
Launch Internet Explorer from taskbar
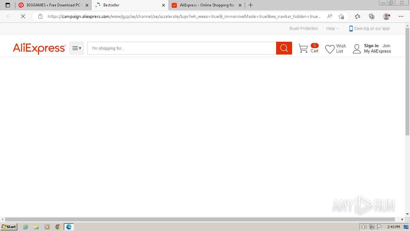click(x=26, y=227)
